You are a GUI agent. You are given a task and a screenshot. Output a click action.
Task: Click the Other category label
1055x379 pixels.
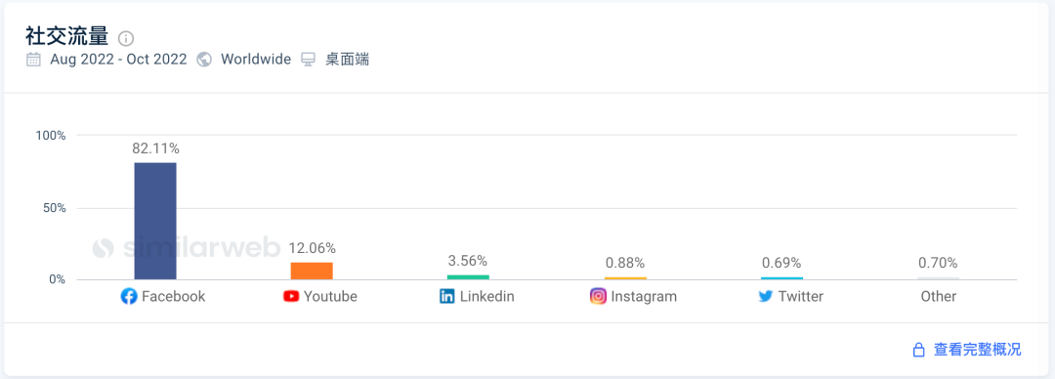(x=939, y=296)
